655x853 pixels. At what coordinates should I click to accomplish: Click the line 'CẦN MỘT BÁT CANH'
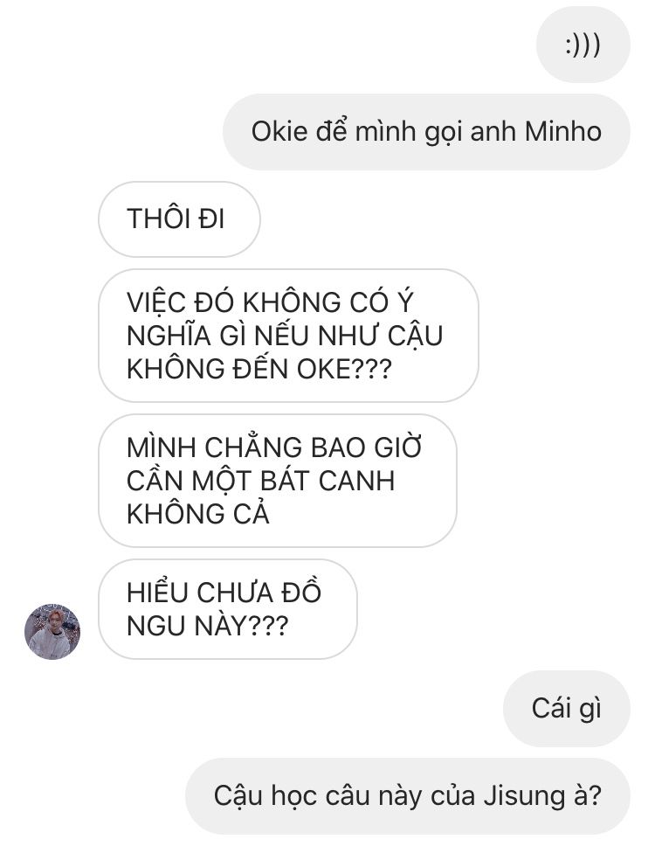(260, 481)
